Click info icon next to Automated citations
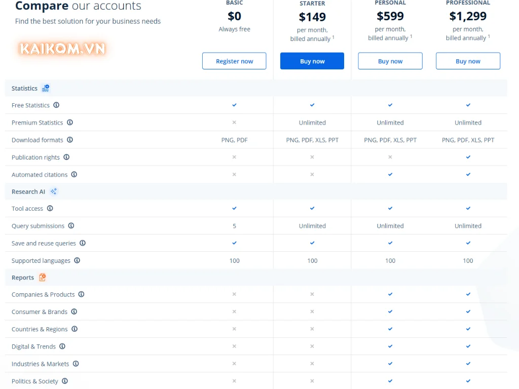Image resolution: width=519 pixels, height=389 pixels. point(74,174)
